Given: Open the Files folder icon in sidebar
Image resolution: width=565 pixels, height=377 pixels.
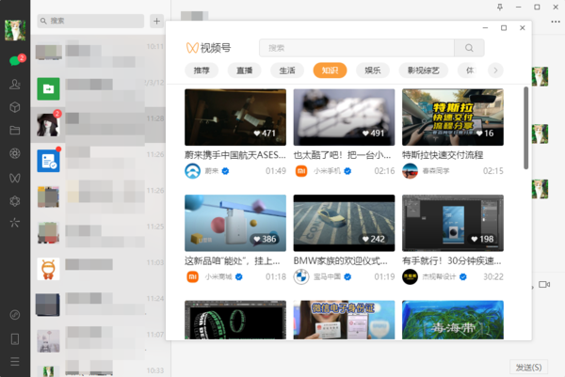Looking at the screenshot, I should pos(14,130).
